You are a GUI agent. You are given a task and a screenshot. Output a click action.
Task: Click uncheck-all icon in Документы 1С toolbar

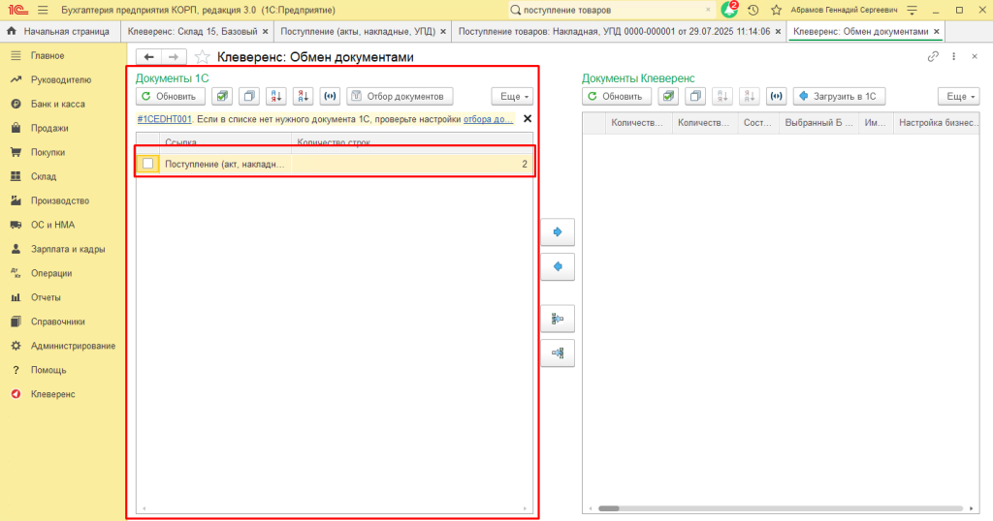250,96
